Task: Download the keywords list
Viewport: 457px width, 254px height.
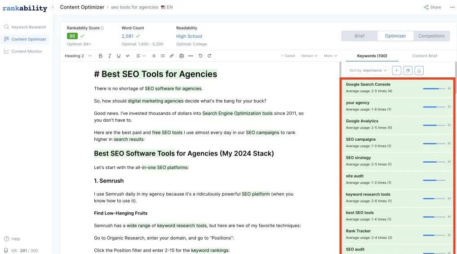Action: coord(419,70)
